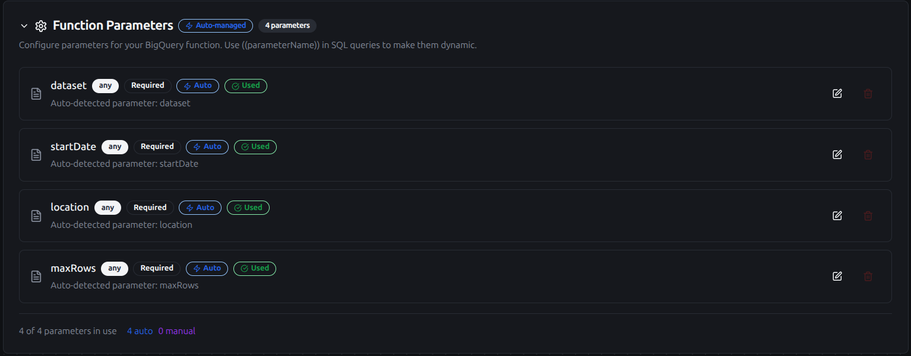Click the dataset document icon
The height and width of the screenshot is (356, 911).
[x=36, y=94]
